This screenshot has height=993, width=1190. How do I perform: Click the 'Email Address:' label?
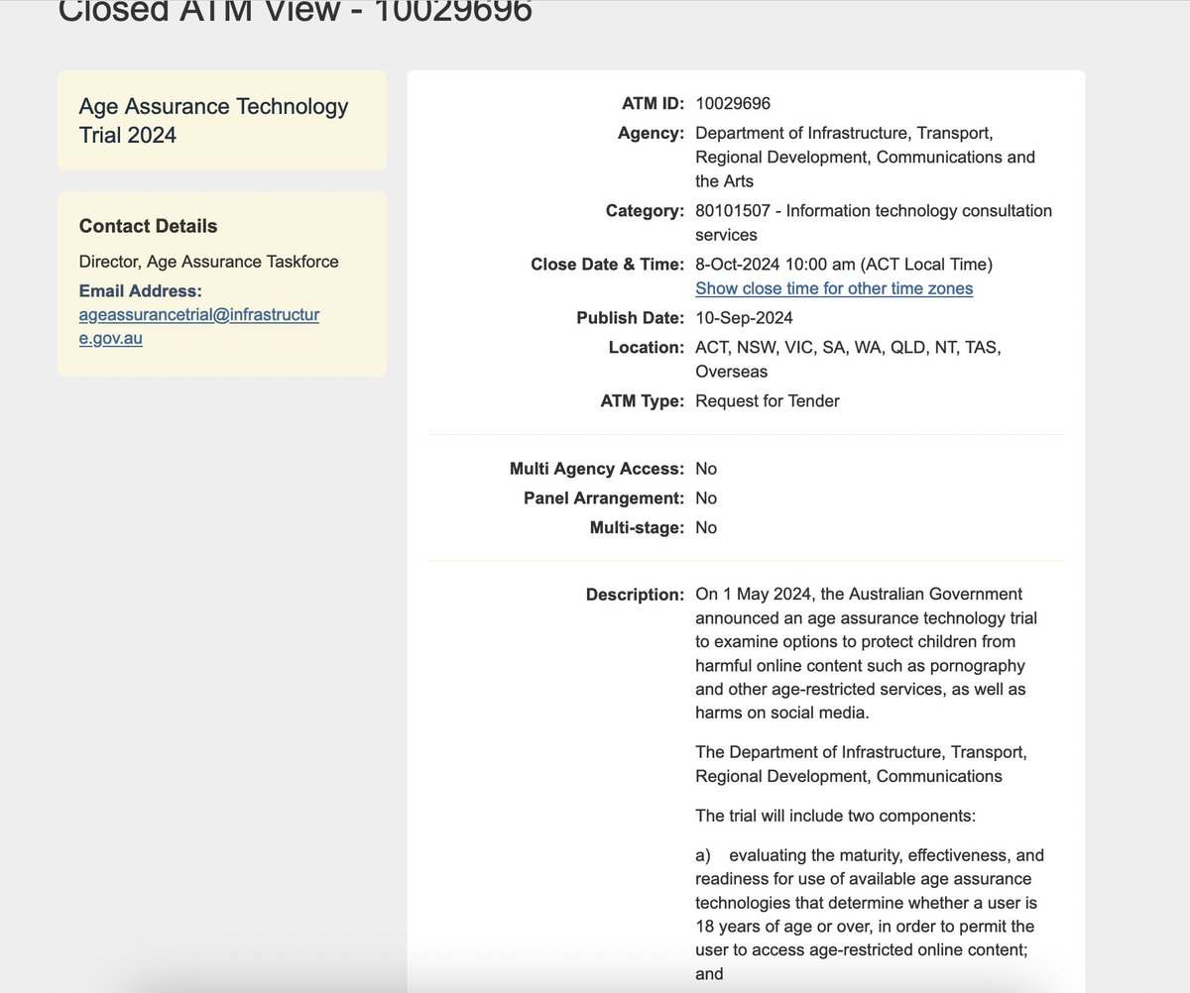point(141,291)
